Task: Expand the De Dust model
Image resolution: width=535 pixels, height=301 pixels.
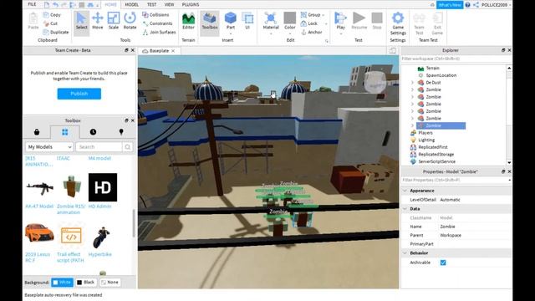Action: [x=412, y=83]
